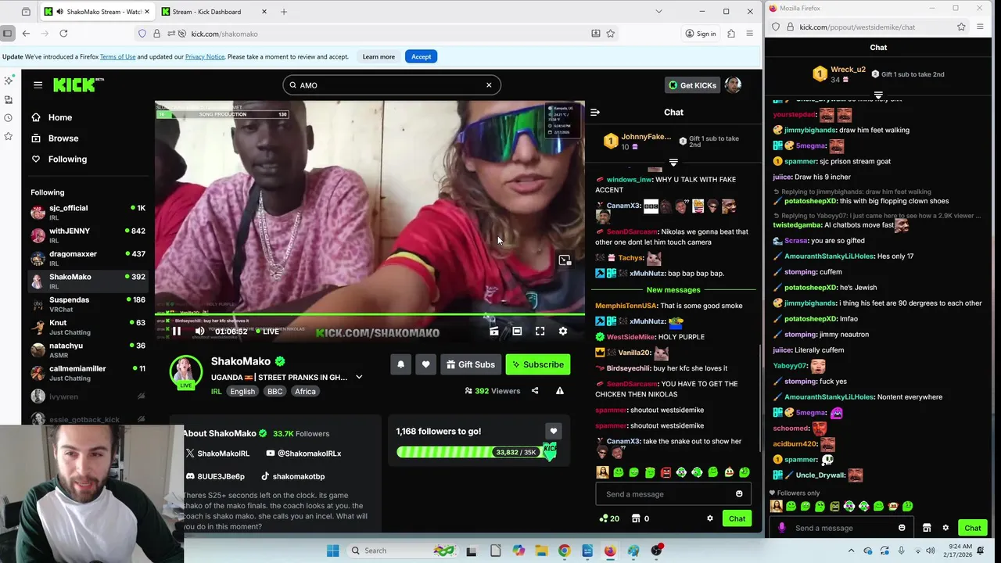
Task: Create a clip with clip icon
Action: point(494,332)
